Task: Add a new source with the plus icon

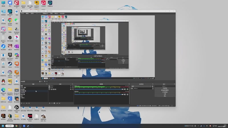Action: [x=50, y=103]
